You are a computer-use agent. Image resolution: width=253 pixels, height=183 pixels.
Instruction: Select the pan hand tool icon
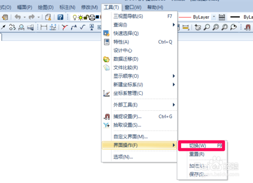(198, 27)
